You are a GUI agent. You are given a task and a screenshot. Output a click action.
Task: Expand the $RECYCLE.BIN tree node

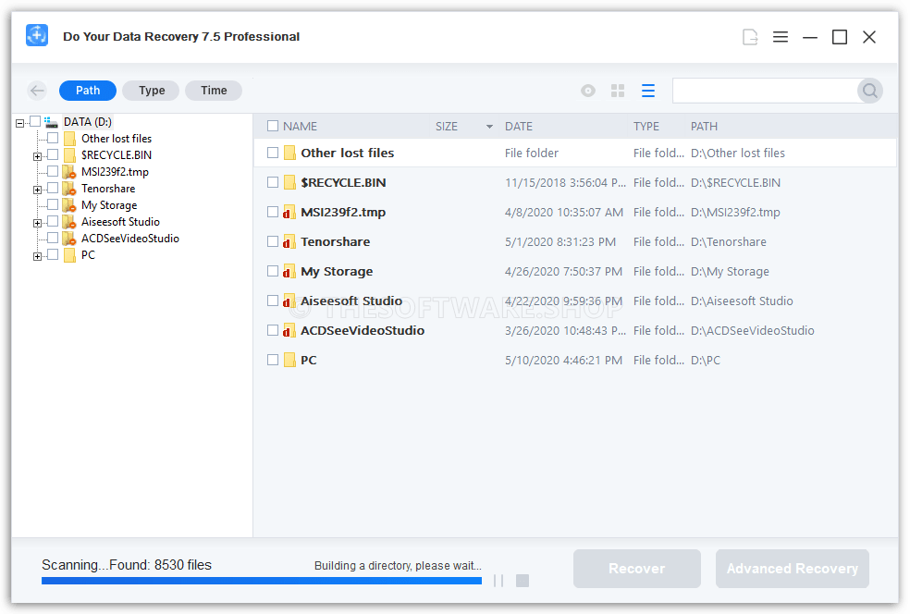pyautogui.click(x=37, y=156)
